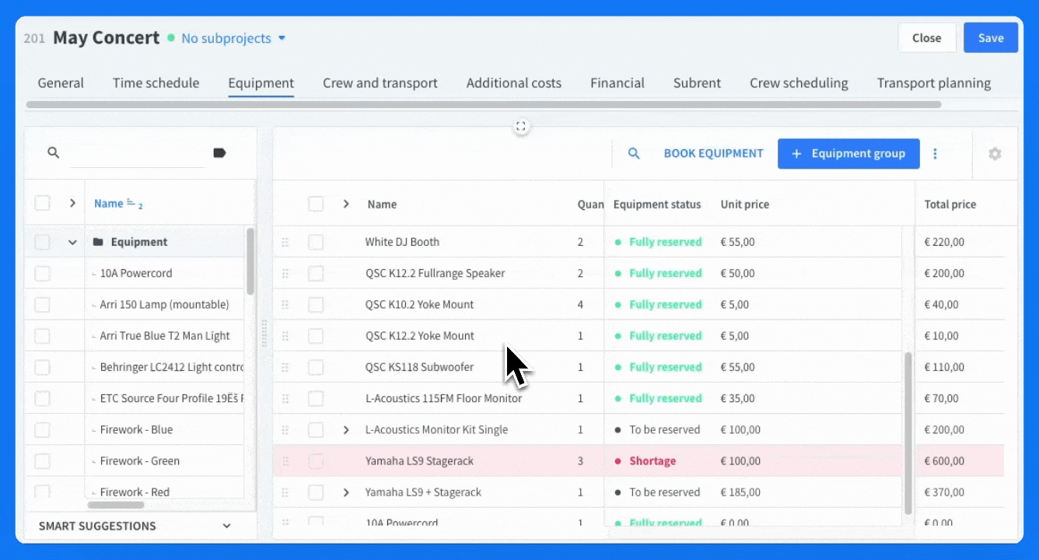
Task: Click the Shortage status indicator dot
Action: 617,460
